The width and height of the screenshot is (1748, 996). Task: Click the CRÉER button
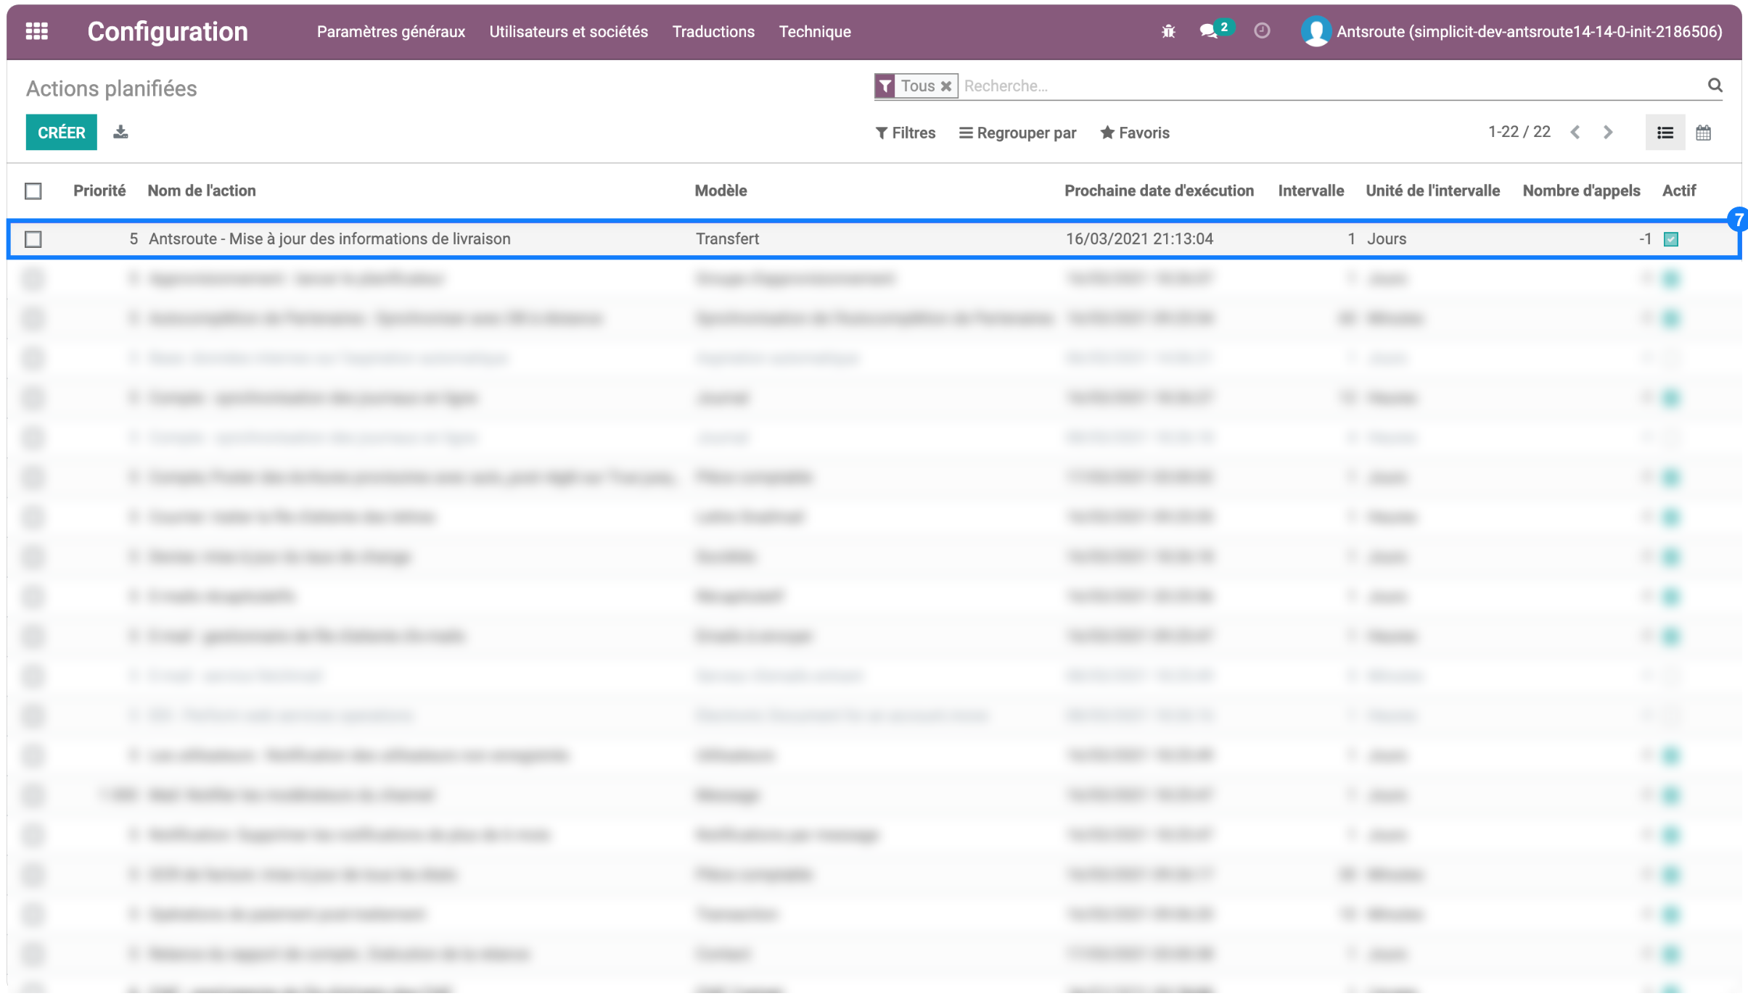(x=62, y=132)
